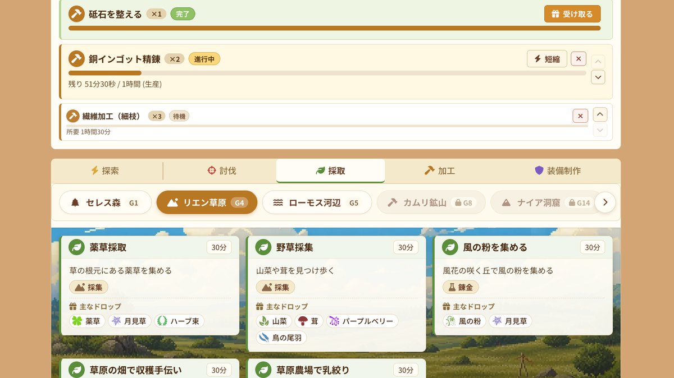This screenshot has height=378, width=674.
Task: Click the 月見草 drop in 薬草採取 card
Action: (x=130, y=321)
